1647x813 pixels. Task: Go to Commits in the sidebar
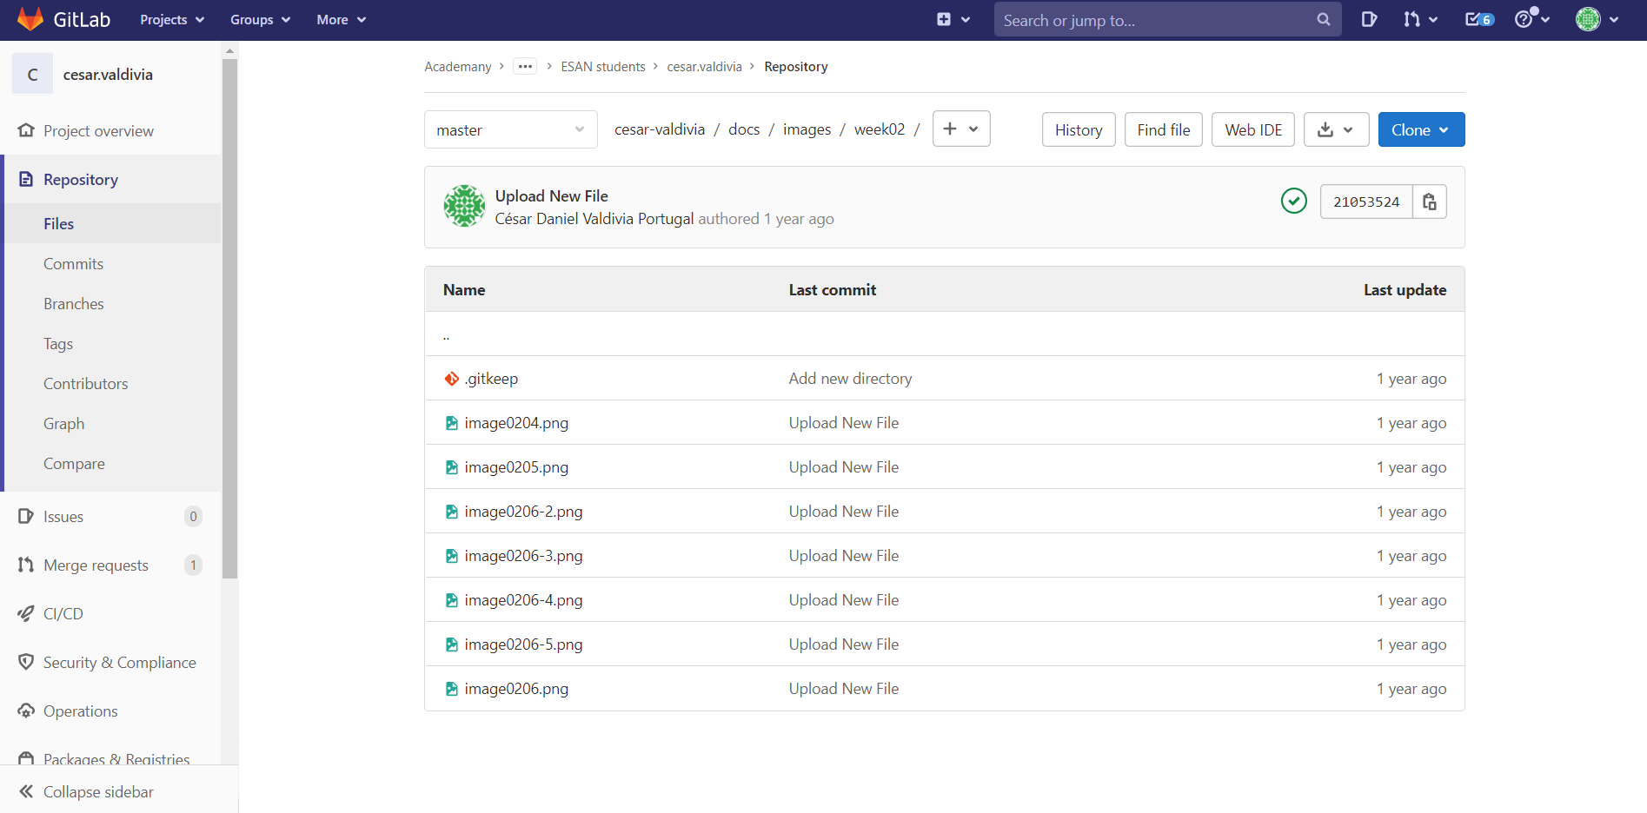[x=73, y=264]
